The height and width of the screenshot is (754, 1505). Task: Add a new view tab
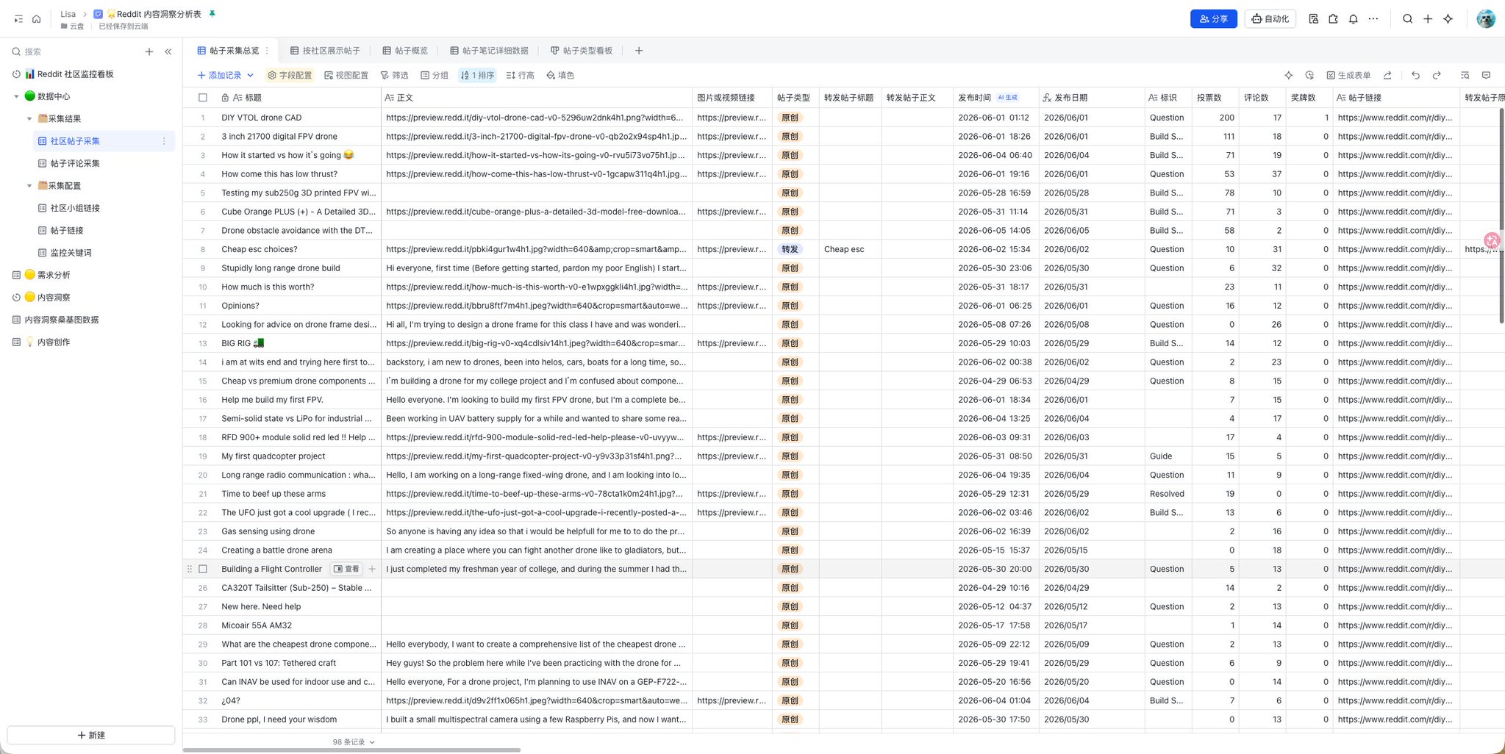tap(639, 51)
